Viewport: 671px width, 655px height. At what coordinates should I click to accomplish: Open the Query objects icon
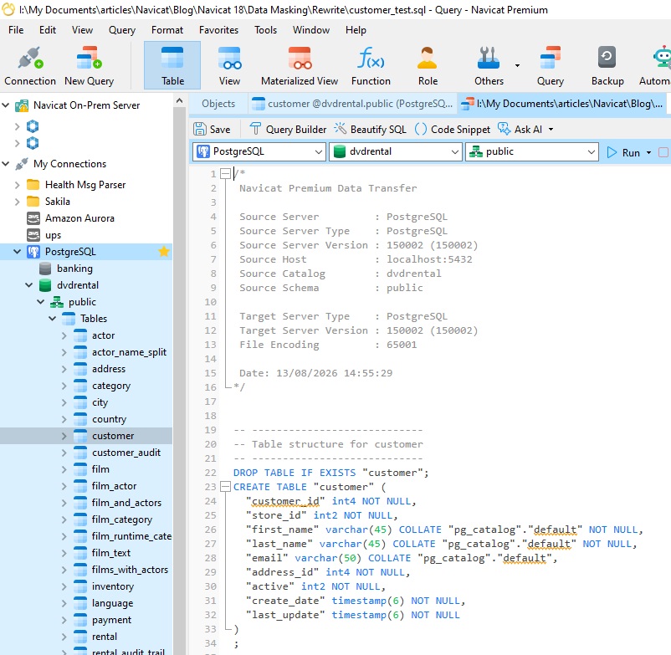coord(551,65)
